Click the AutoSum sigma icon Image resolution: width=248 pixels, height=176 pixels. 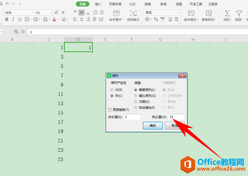click(227, 13)
